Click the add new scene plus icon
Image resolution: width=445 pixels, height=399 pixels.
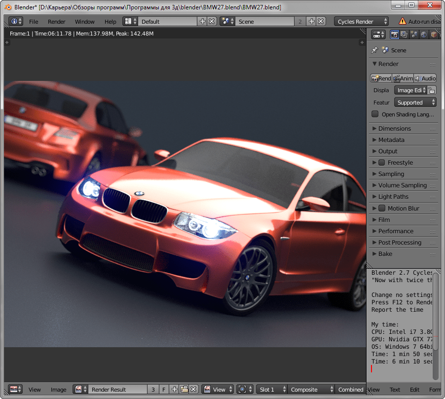click(311, 22)
